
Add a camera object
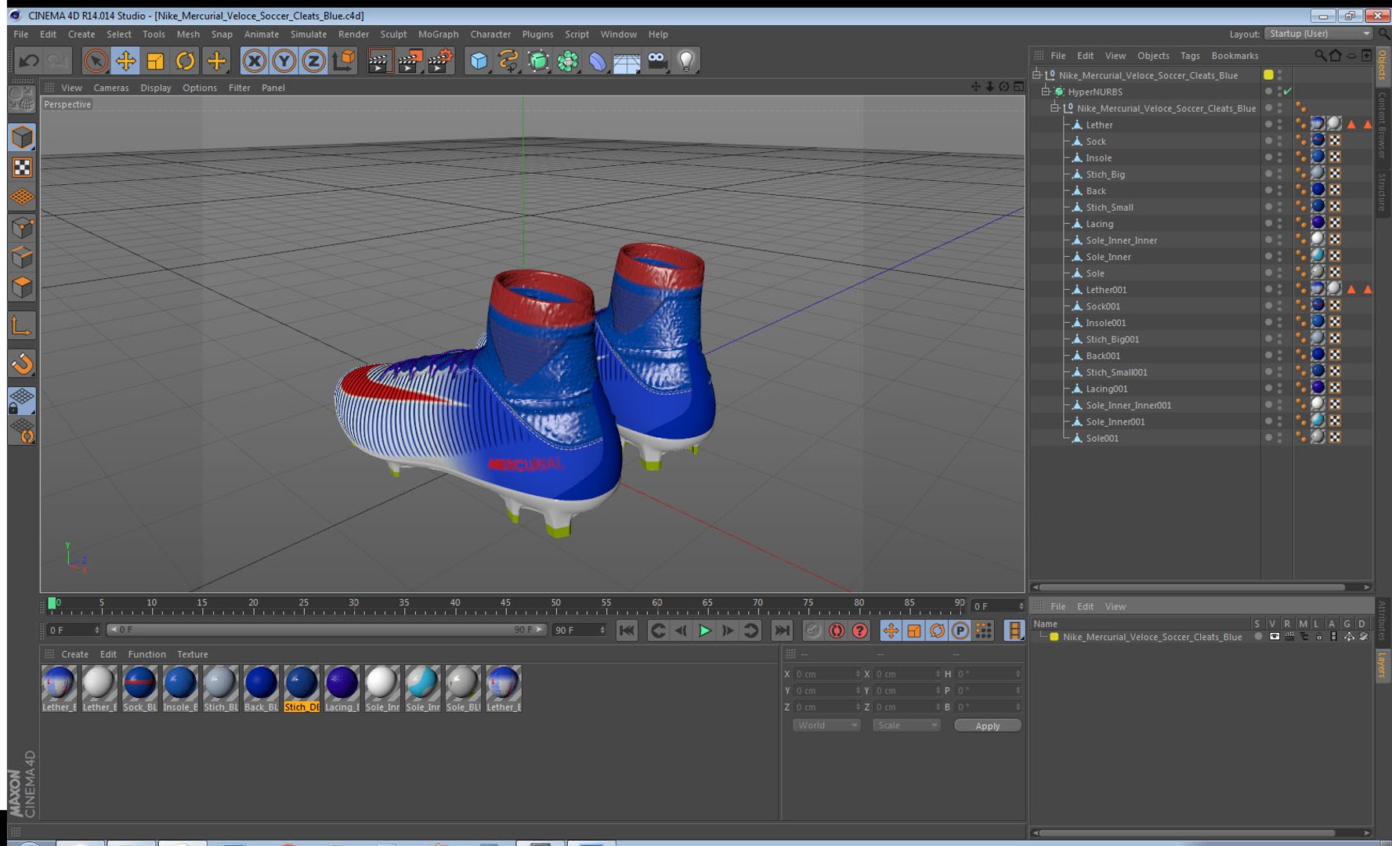[x=656, y=60]
